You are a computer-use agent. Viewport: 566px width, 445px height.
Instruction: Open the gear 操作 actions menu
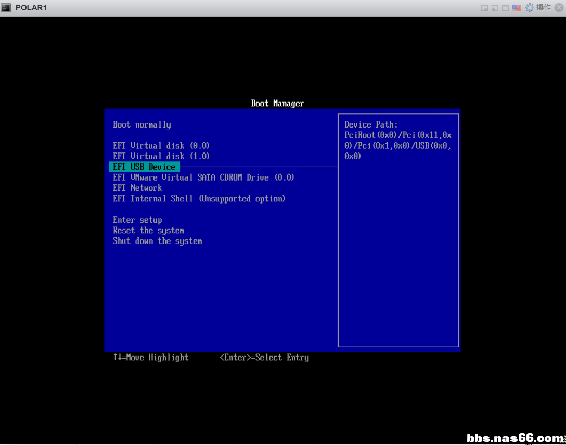(538, 8)
